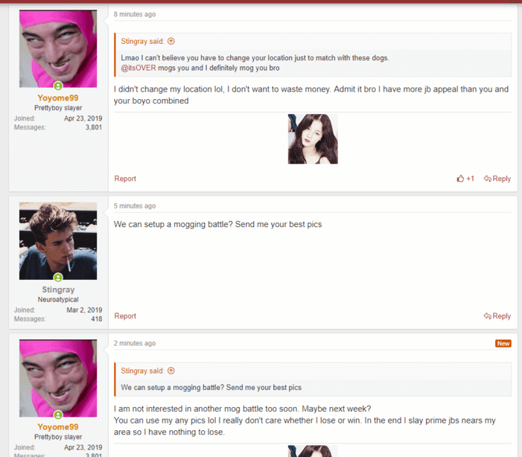Click online status badge on top Yoyome99 avatar
The height and width of the screenshot is (457, 522).
pyautogui.click(x=58, y=86)
